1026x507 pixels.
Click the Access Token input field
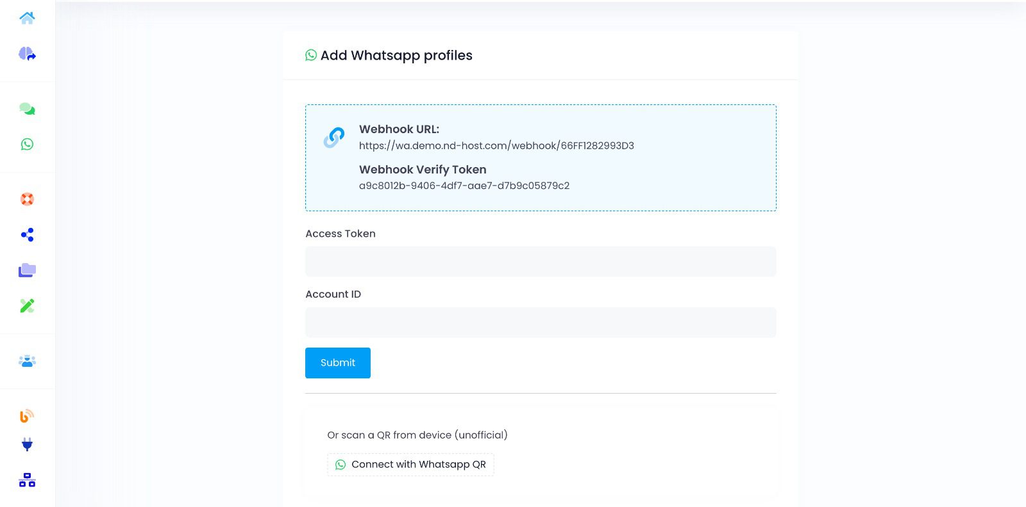tap(541, 262)
